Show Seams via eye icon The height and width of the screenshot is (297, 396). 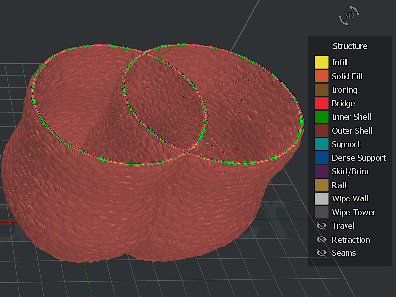coord(321,253)
